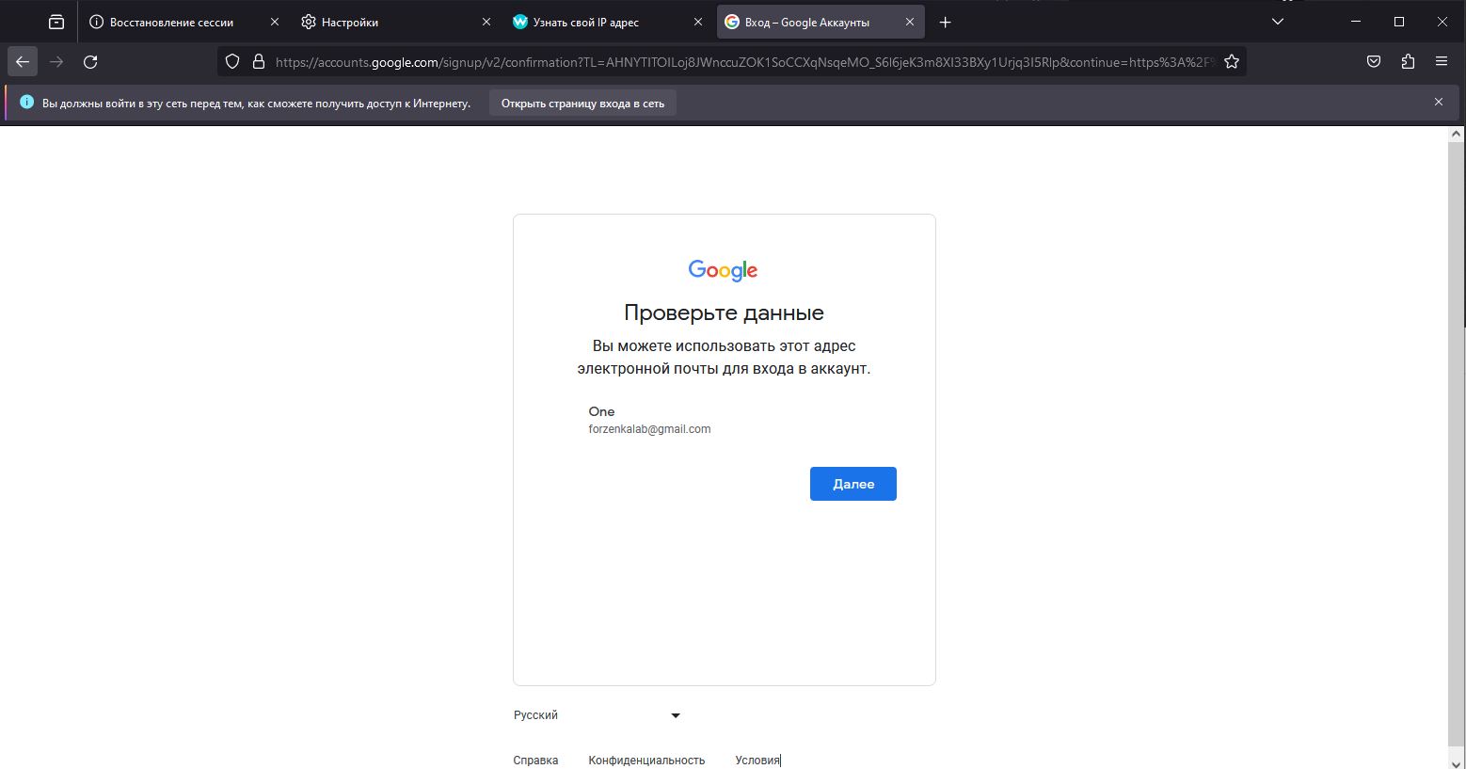Click Открыть страницу входа в сеть button
Image resolution: width=1466 pixels, height=769 pixels.
(x=582, y=104)
